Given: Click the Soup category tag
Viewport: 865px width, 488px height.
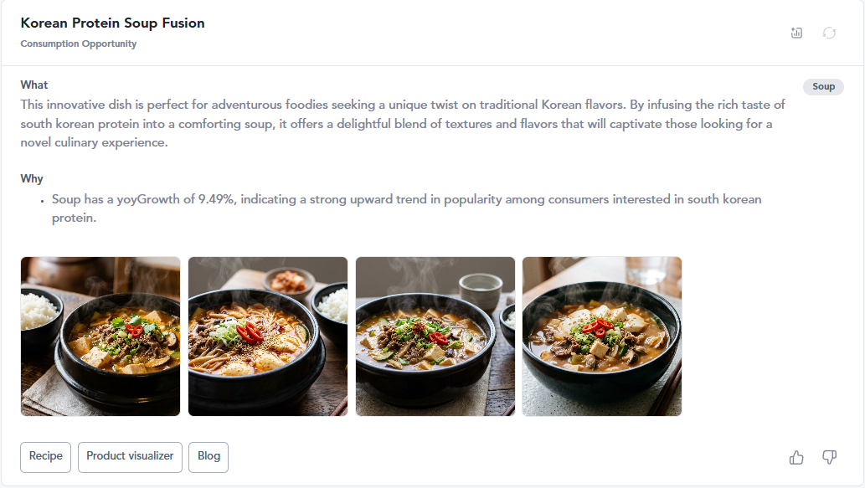Looking at the screenshot, I should (x=823, y=86).
